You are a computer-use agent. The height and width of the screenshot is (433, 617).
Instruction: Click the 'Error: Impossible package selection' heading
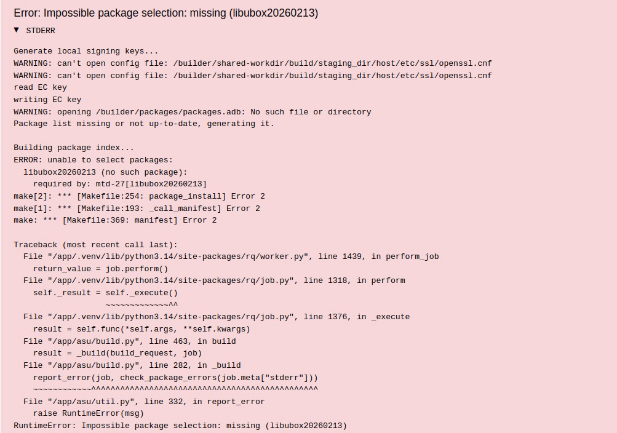pos(165,13)
